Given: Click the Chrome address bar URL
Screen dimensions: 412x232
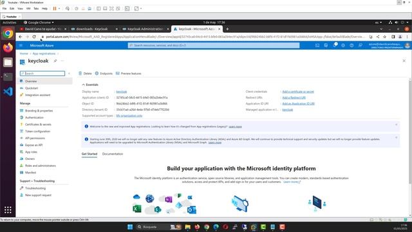Looking at the screenshot, I should 205,37.
